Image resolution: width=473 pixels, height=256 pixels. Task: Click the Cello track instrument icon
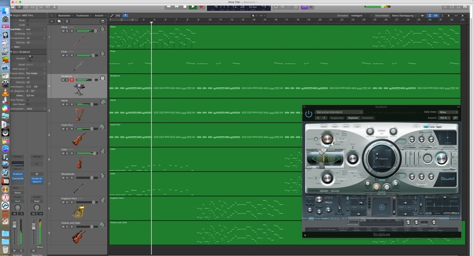pos(79,163)
